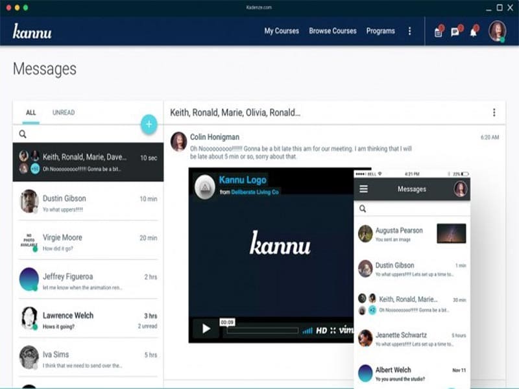Click video uploader round avatar
Viewport: 519px width, 389px height.
[205, 187]
